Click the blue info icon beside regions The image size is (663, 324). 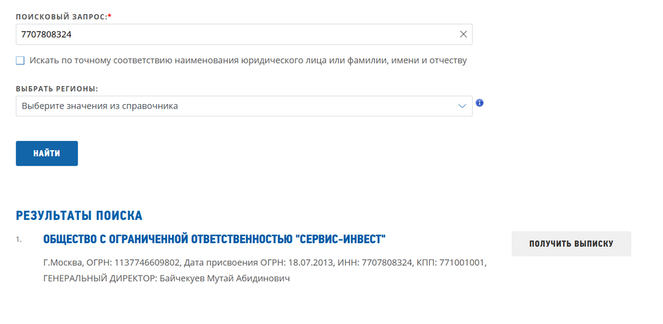(x=480, y=103)
